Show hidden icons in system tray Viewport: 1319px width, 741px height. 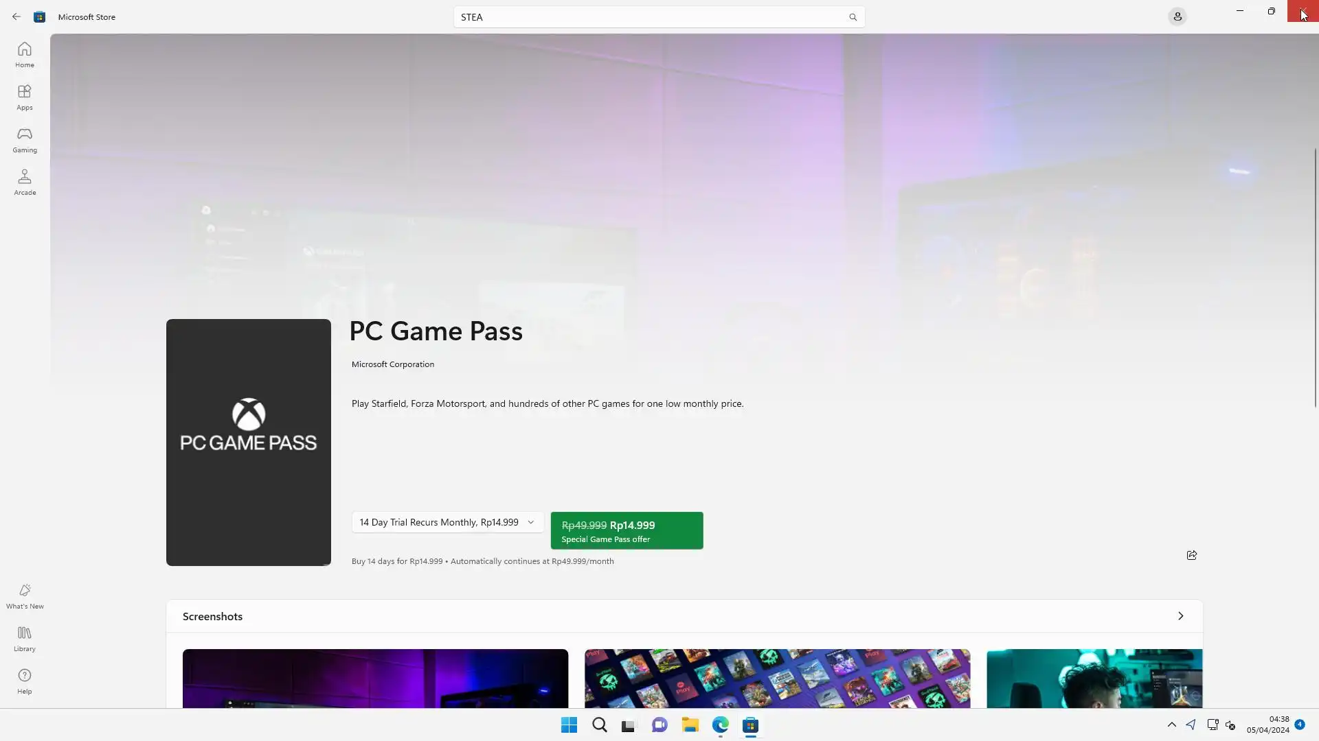pos(1171,725)
